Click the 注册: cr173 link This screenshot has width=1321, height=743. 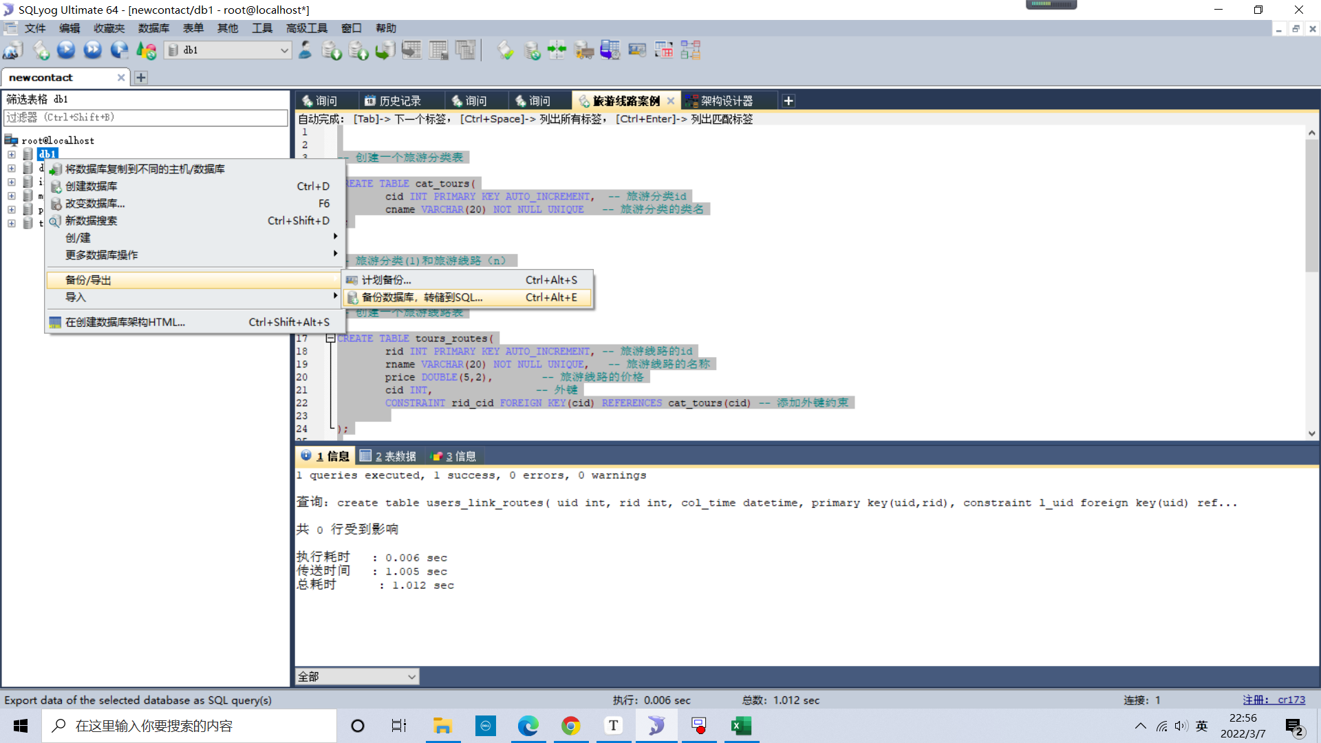click(x=1274, y=700)
